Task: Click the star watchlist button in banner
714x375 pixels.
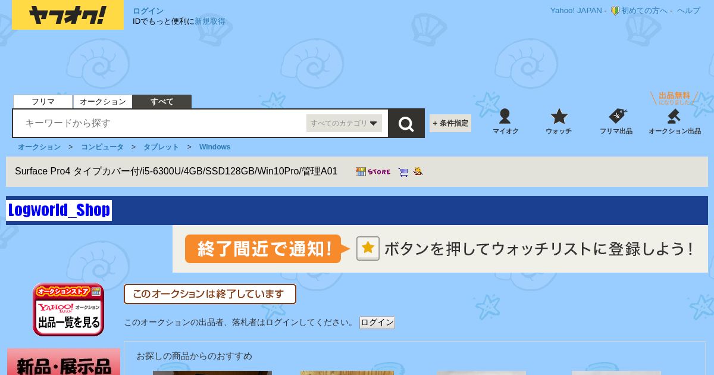Action: (x=368, y=249)
